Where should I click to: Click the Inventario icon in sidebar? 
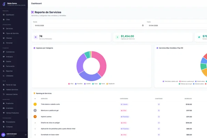point(3,108)
